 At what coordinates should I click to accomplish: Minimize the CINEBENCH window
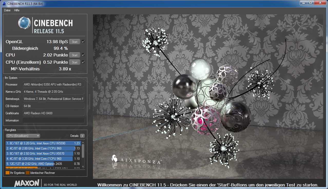[303, 3]
